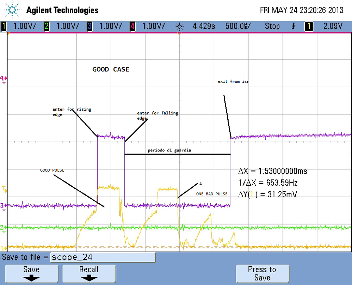Click the scope_24 filename field

[103, 257]
